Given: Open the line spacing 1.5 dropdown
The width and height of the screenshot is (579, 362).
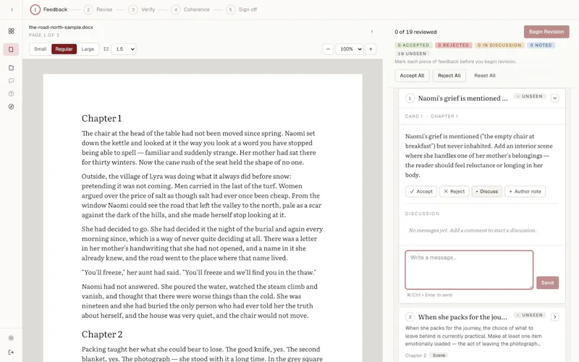Looking at the screenshot, I should point(124,49).
